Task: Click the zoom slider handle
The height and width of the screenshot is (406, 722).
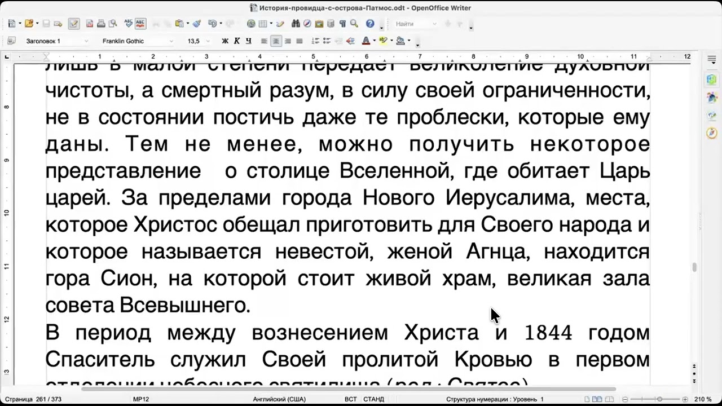Action: 659,399
